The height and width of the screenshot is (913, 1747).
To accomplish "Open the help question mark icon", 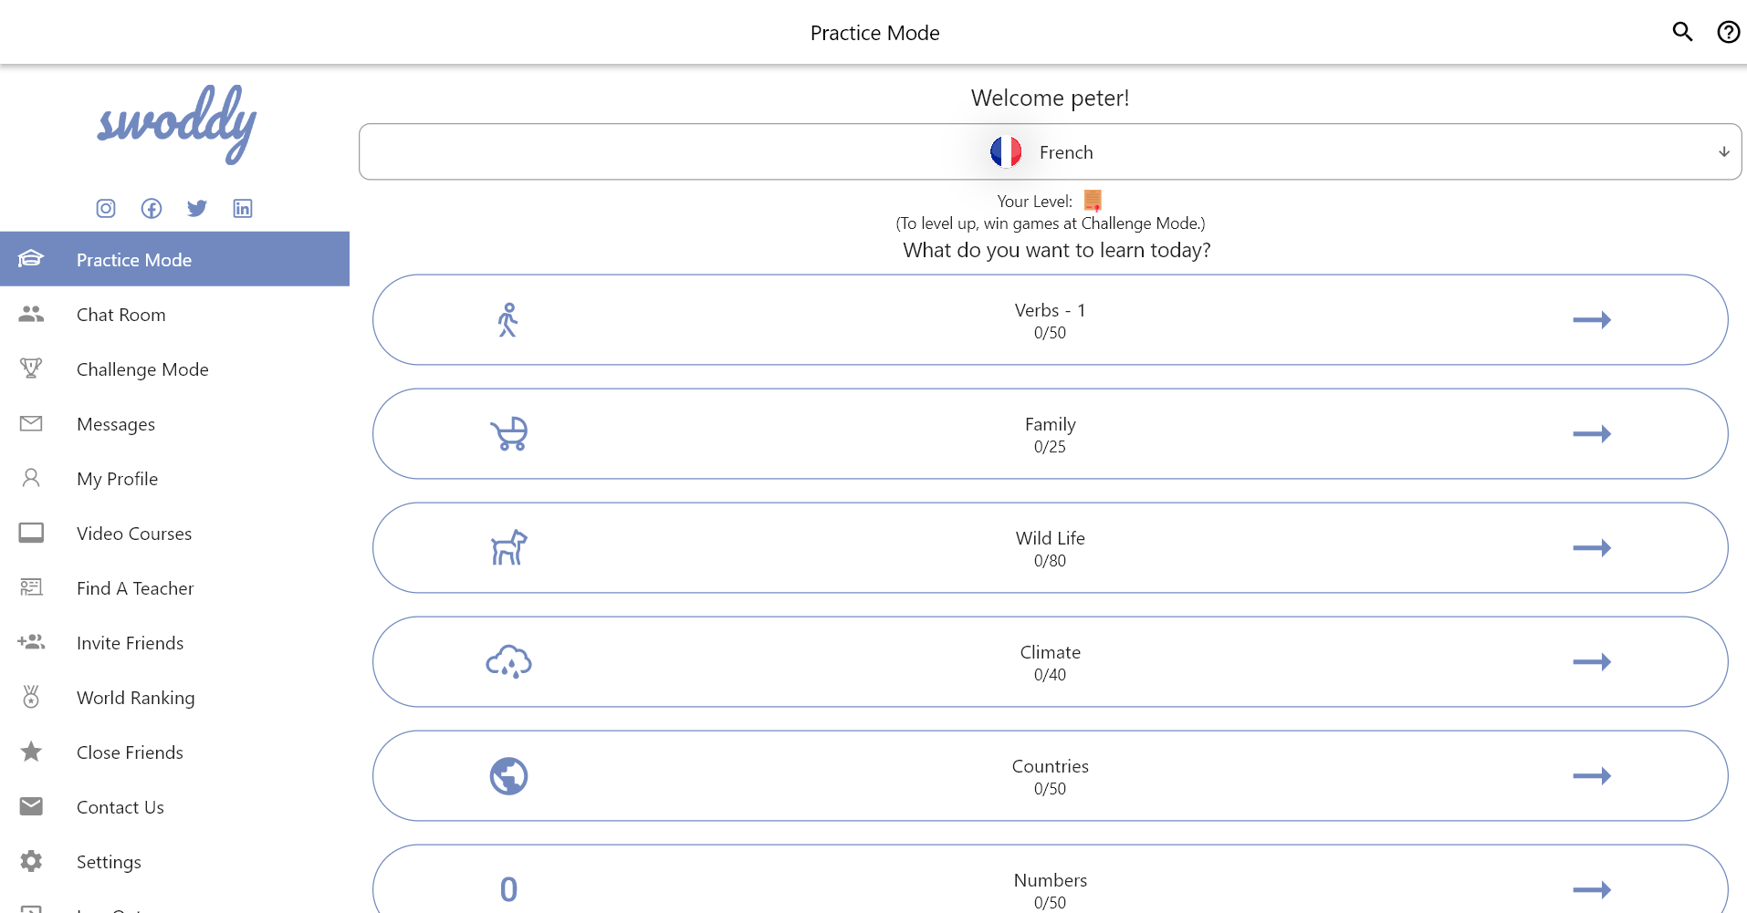I will [x=1728, y=32].
